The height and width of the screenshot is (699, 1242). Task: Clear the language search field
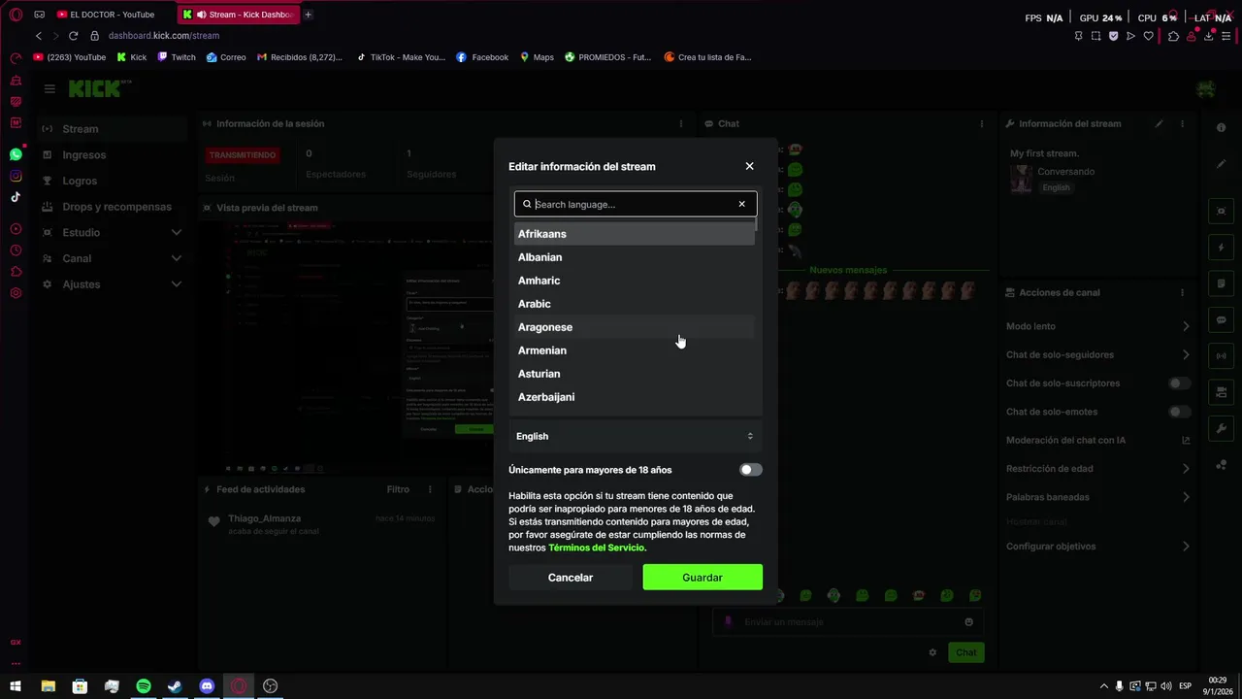(x=742, y=204)
